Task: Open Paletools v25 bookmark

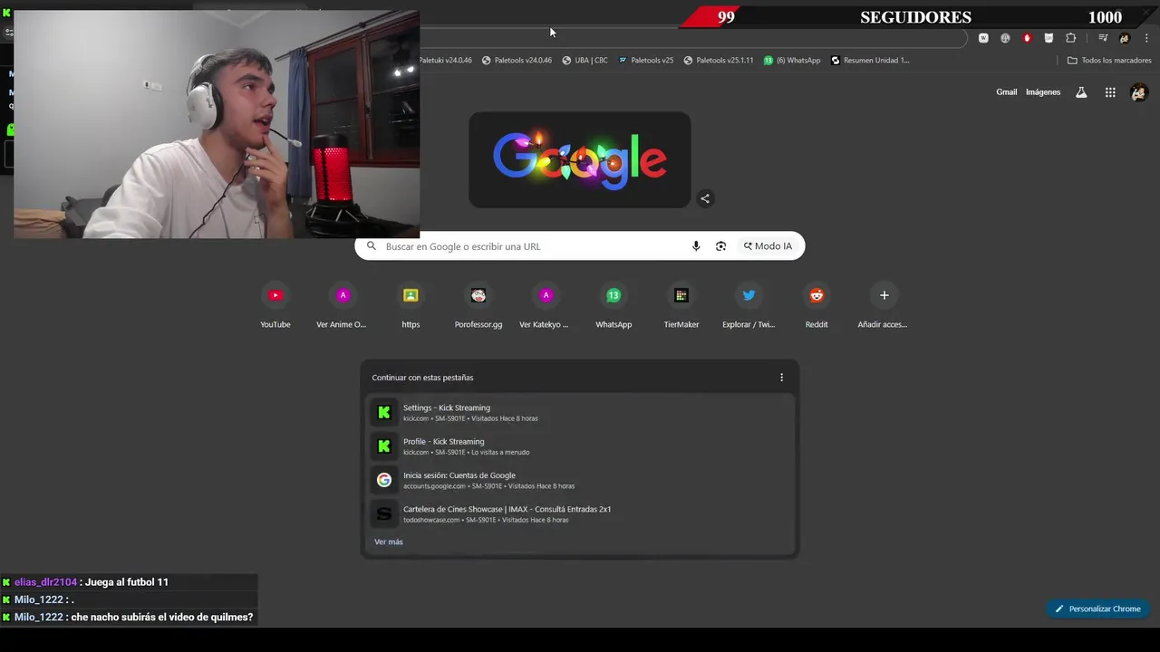Action: [646, 61]
